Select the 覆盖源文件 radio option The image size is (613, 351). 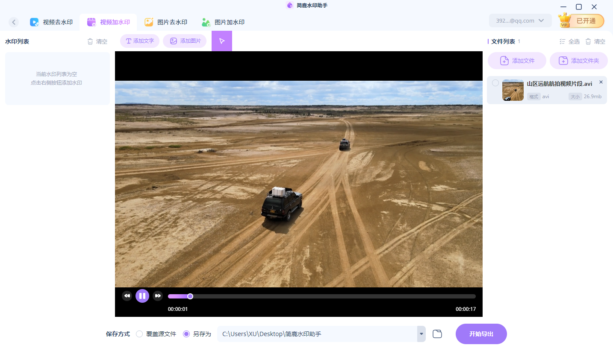click(x=139, y=334)
